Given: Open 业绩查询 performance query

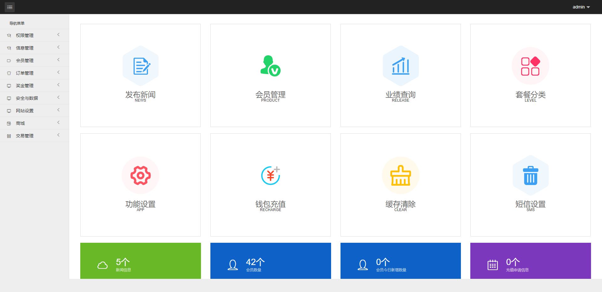Looking at the screenshot, I should 400,66.
